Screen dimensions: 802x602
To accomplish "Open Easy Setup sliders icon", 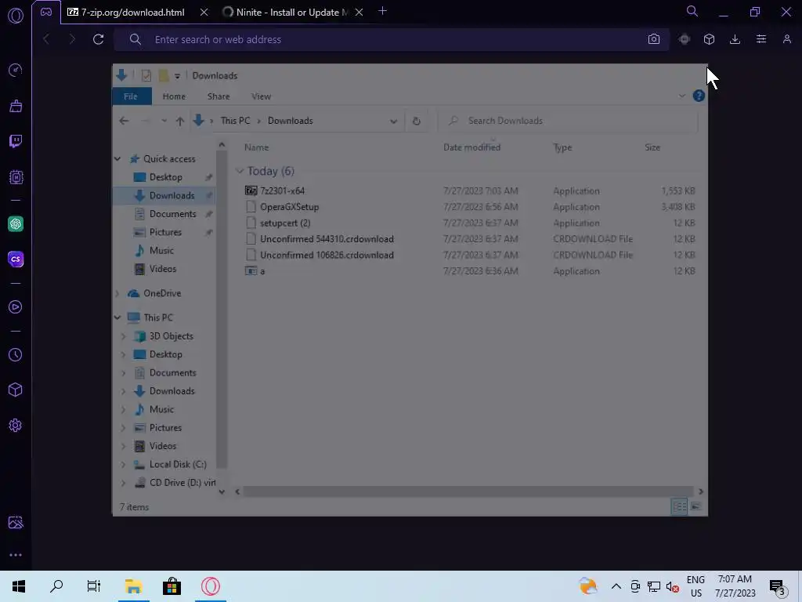I will click(761, 39).
